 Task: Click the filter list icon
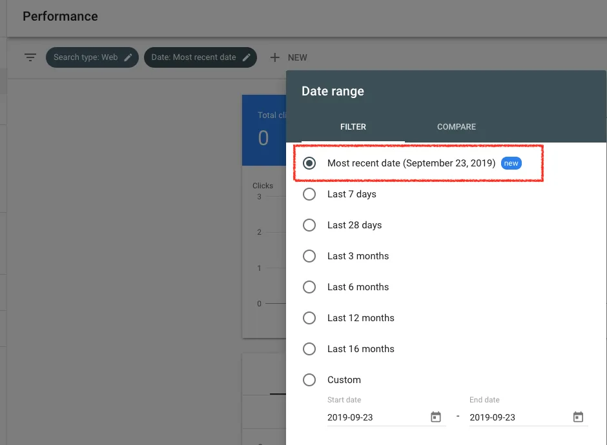30,57
